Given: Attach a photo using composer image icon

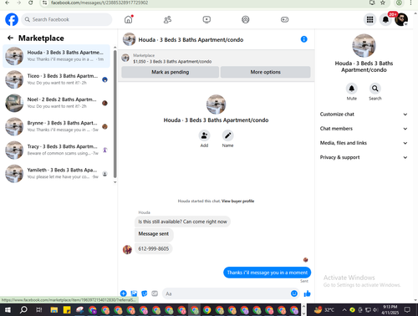Looking at the screenshot, I should coord(134,293).
